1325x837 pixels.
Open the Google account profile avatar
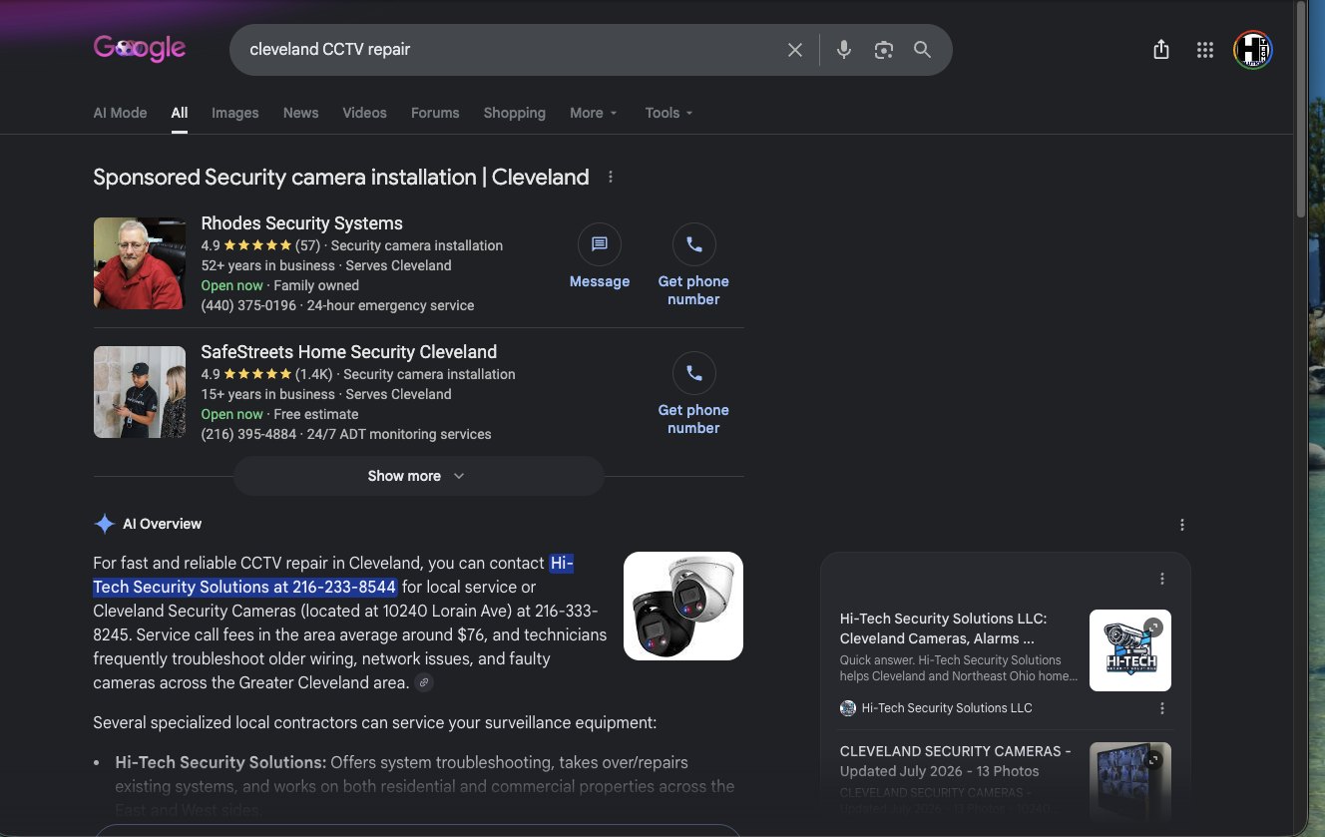pyautogui.click(x=1253, y=50)
